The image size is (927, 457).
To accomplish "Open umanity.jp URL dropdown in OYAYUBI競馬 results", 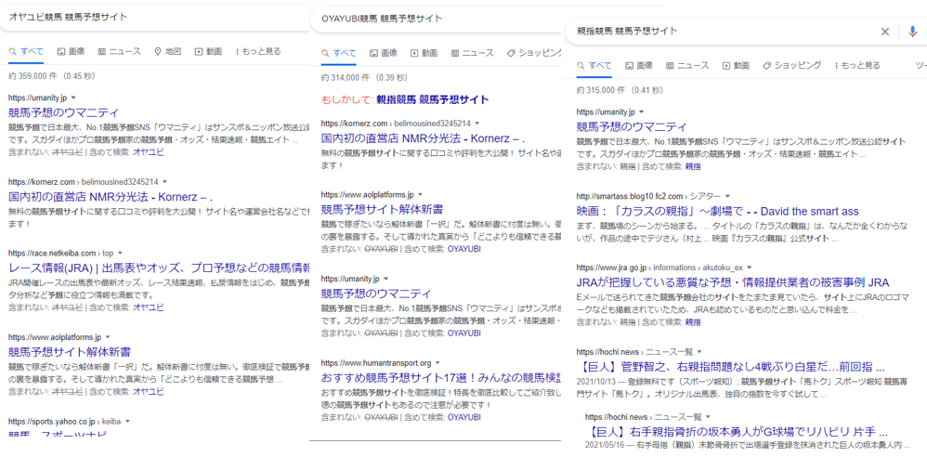I will pos(385,279).
